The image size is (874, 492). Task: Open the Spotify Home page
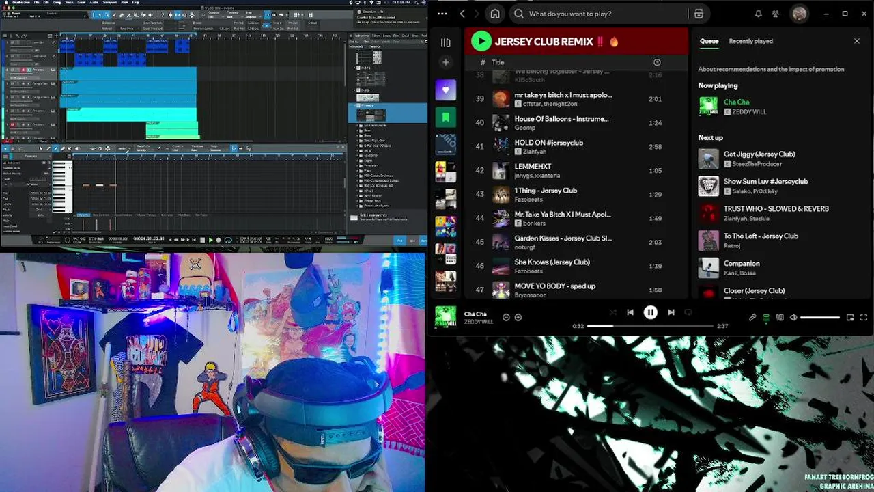coord(495,14)
